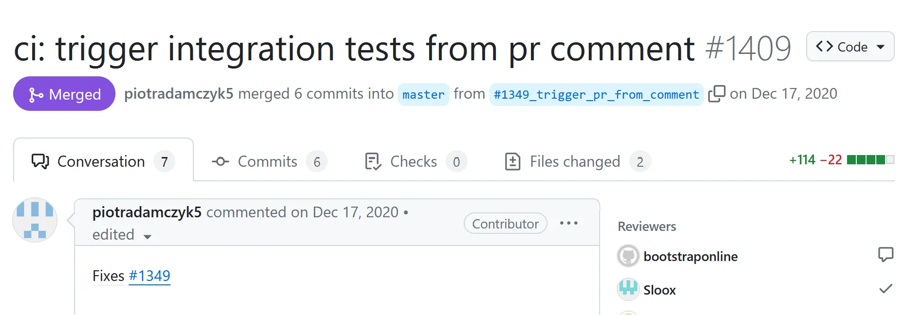The width and height of the screenshot is (906, 315).
Task: Click the purple Merged status badge
Action: coord(64,94)
